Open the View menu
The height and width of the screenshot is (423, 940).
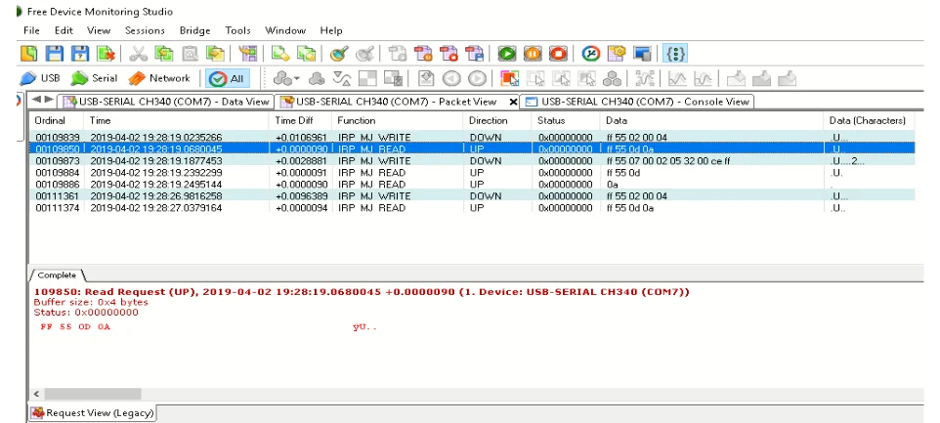pos(99,30)
